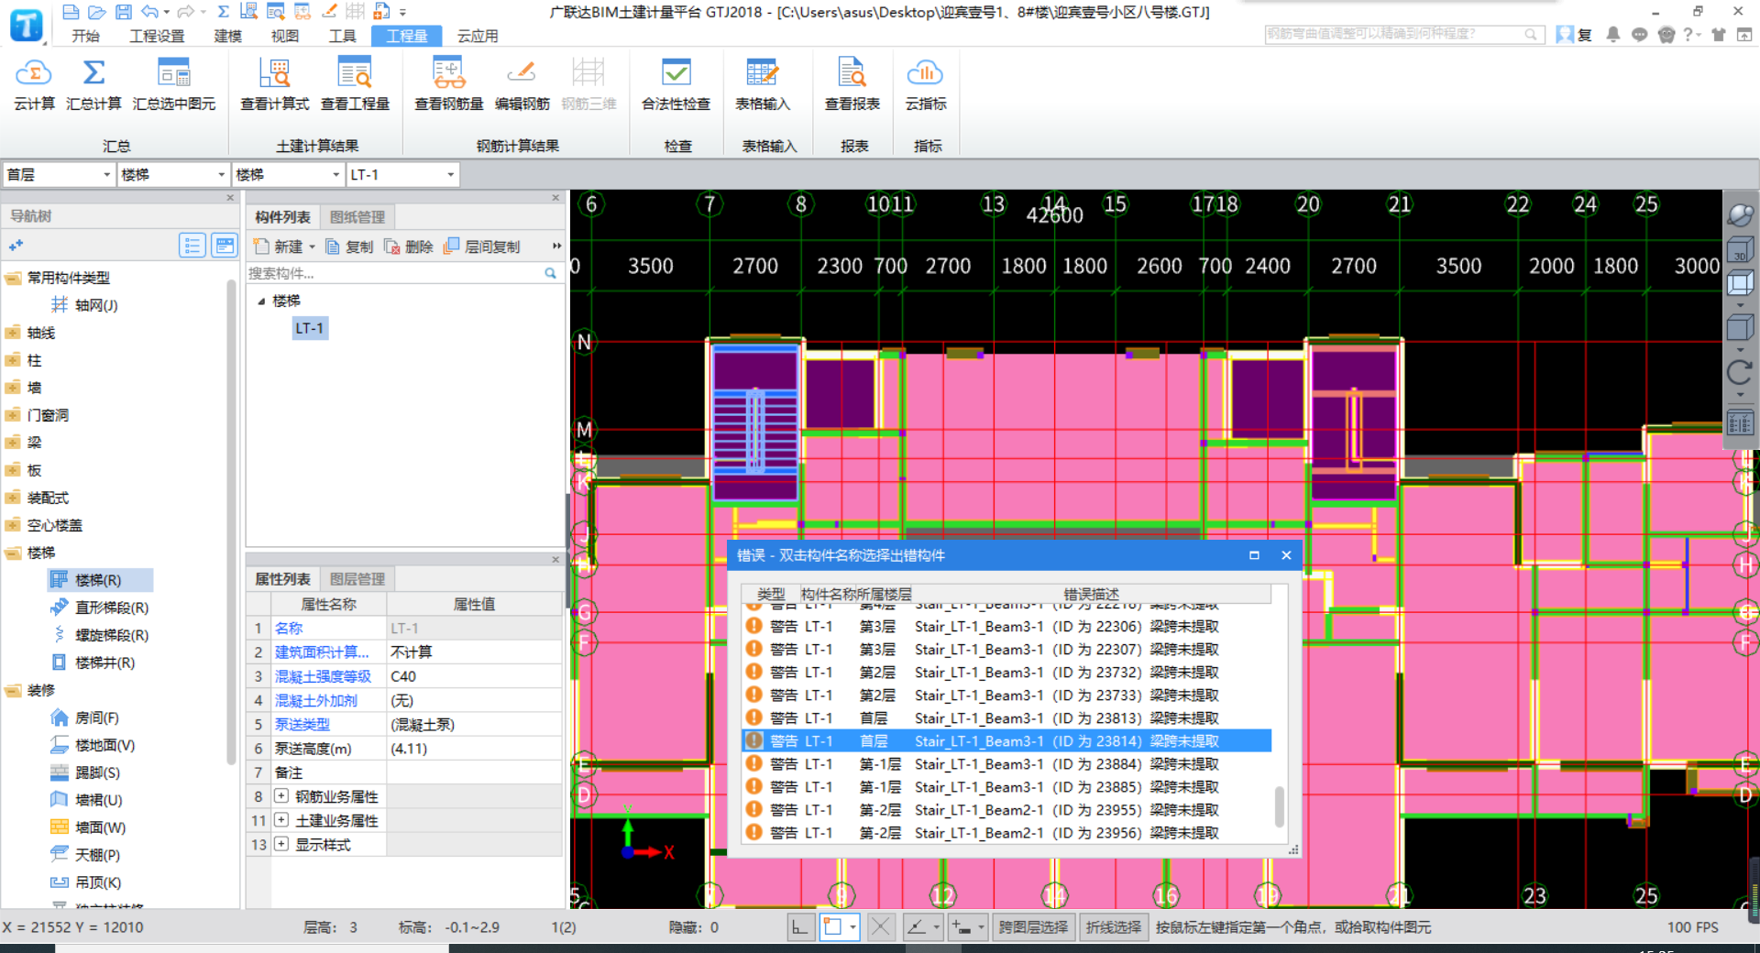
Task: Open 新建 dropdown arrow
Action: (x=312, y=246)
